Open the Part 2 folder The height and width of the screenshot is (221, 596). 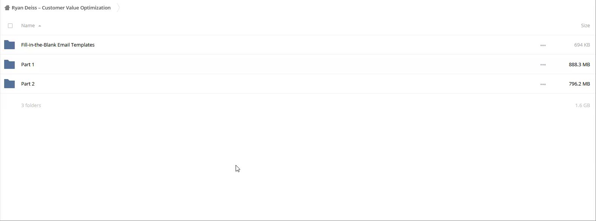click(28, 84)
